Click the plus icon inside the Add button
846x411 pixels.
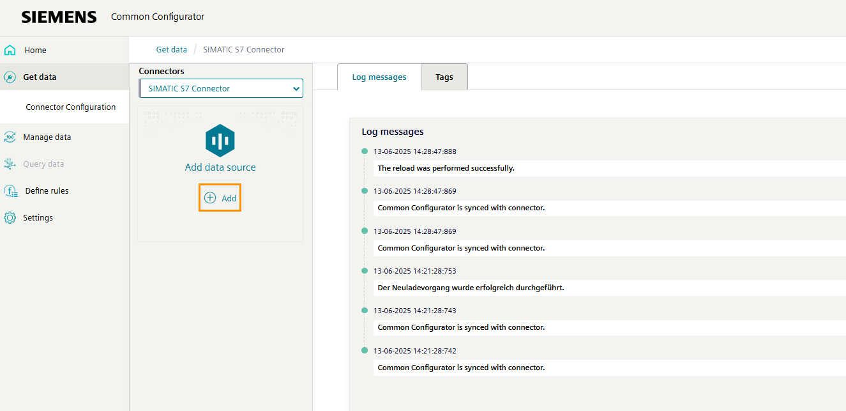[x=211, y=198]
